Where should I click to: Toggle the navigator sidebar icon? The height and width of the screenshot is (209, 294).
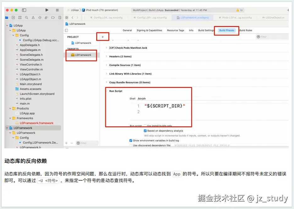(x=24, y=10)
